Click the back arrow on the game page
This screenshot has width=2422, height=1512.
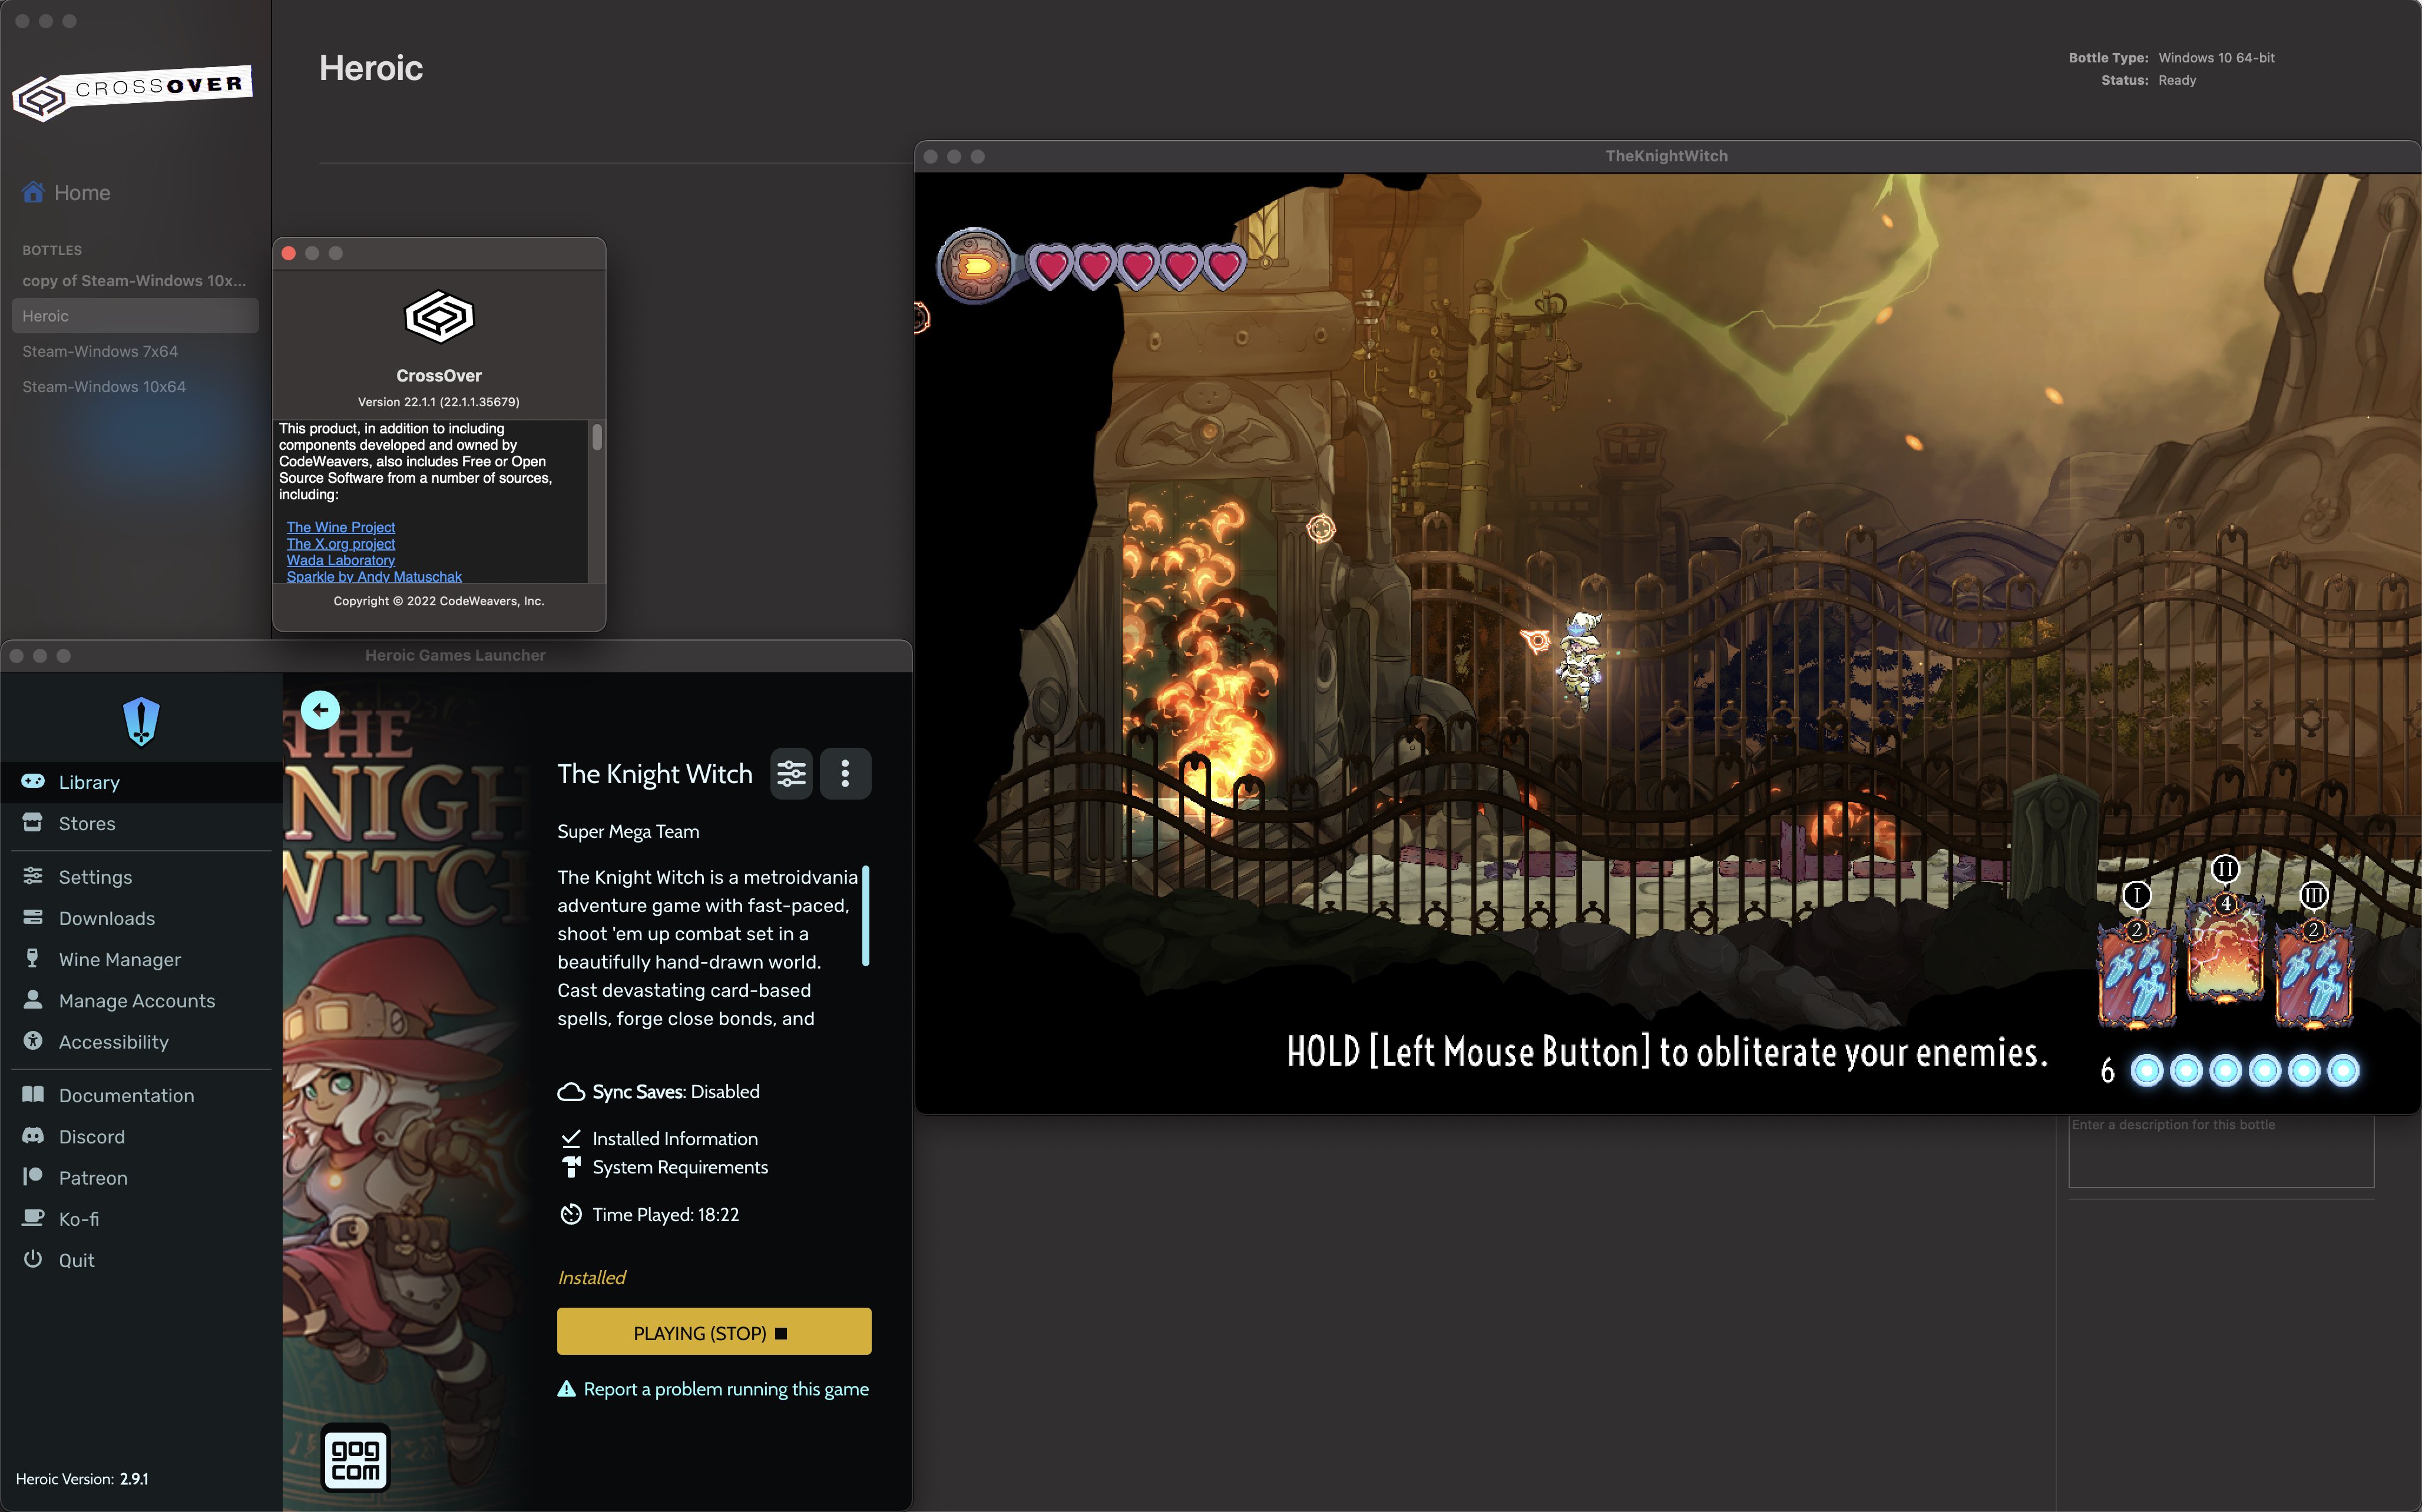tap(321, 709)
